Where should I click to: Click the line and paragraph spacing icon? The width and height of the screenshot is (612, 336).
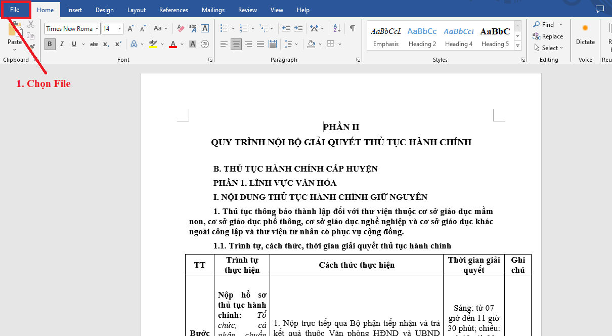288,44
